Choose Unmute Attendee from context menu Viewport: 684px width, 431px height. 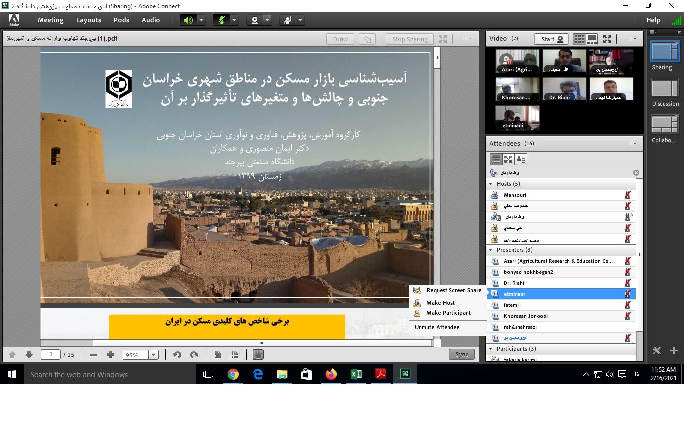coord(448,327)
